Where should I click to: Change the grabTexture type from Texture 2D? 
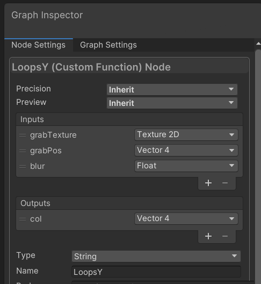[x=186, y=135]
